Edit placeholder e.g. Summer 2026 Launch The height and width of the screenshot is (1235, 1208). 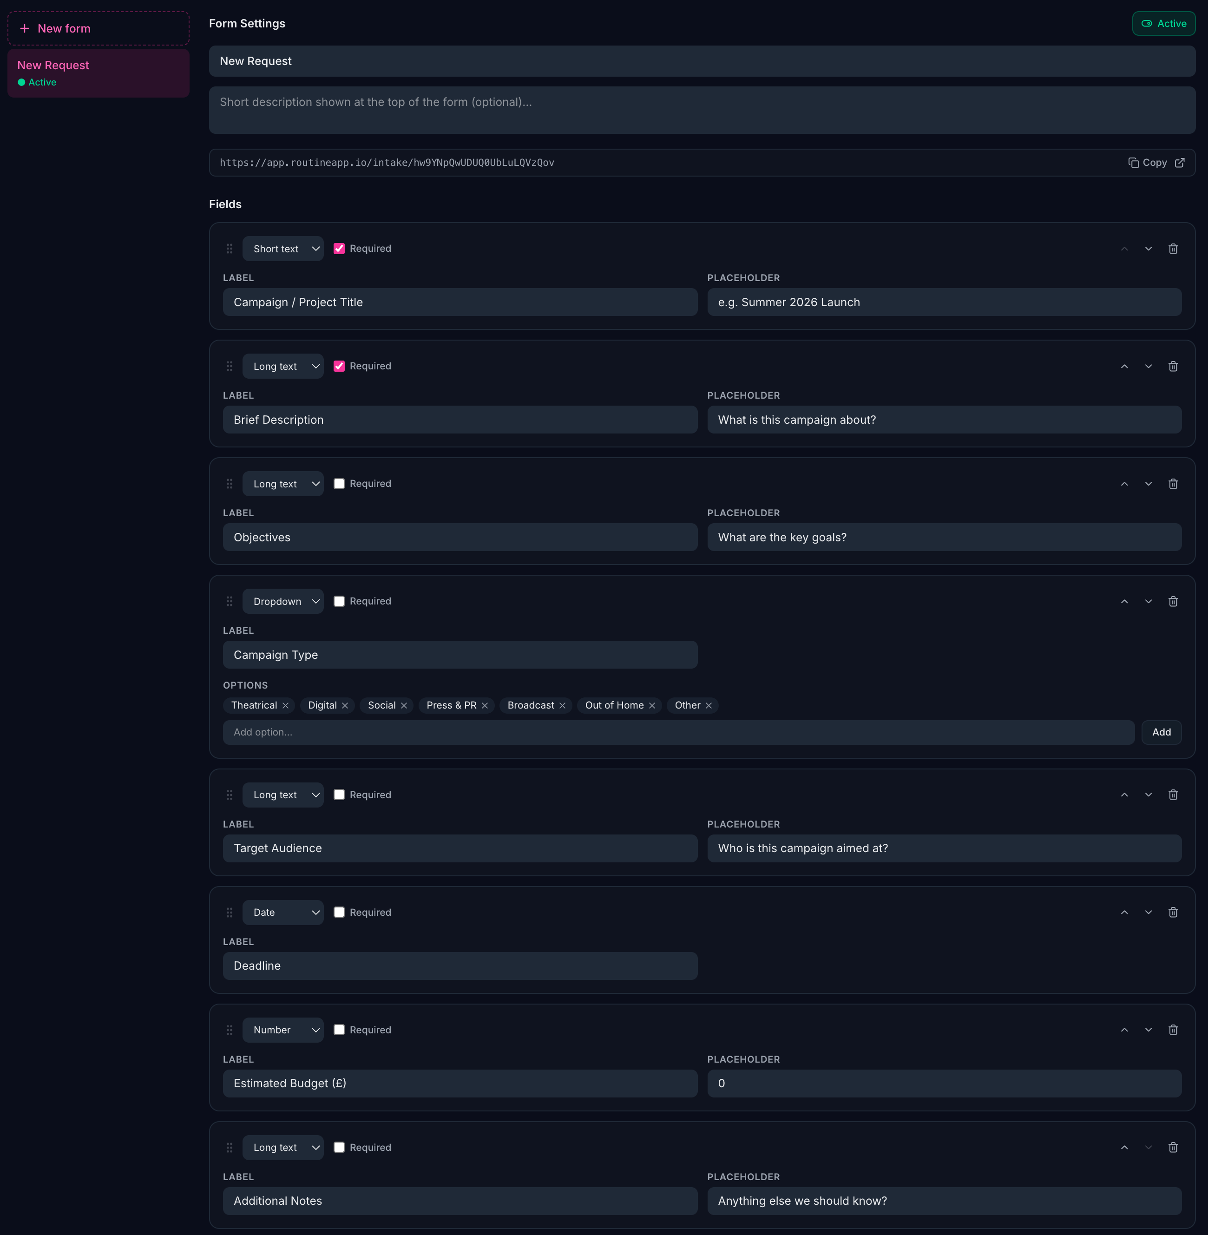944,302
